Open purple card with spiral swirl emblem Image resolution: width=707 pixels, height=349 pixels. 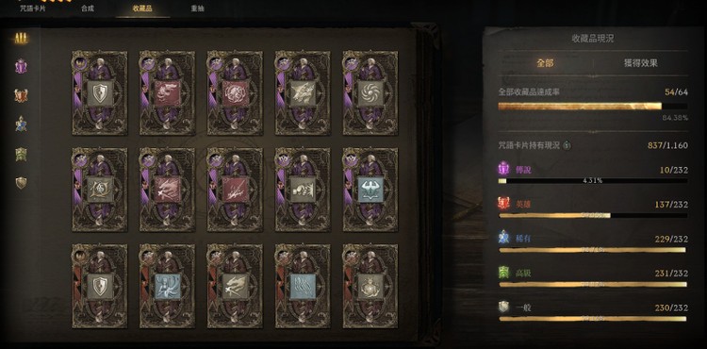pyautogui.click(x=370, y=93)
